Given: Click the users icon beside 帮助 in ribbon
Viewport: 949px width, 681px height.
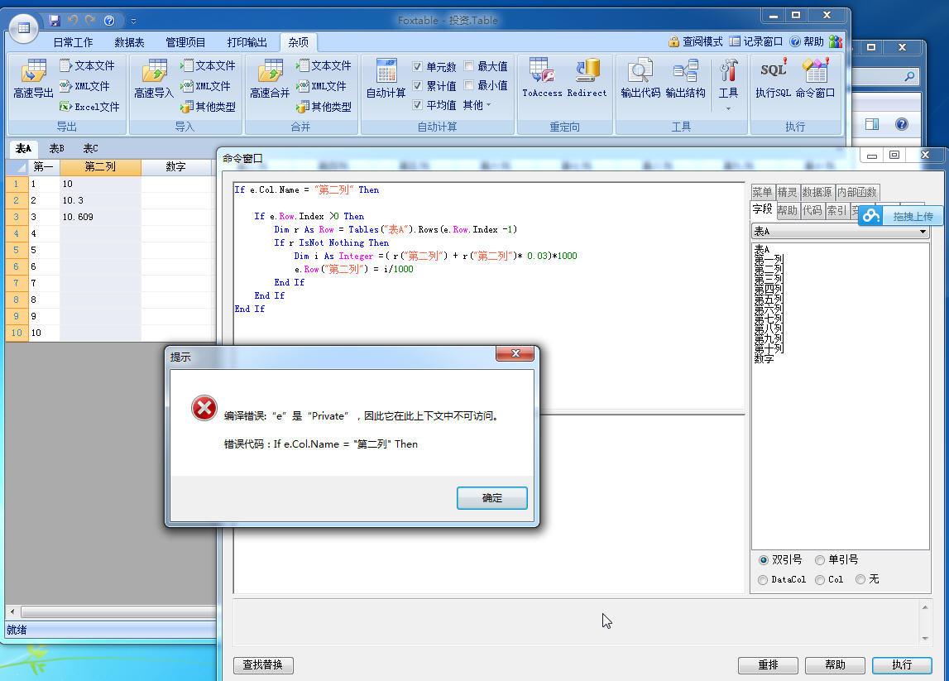Looking at the screenshot, I should click(836, 41).
